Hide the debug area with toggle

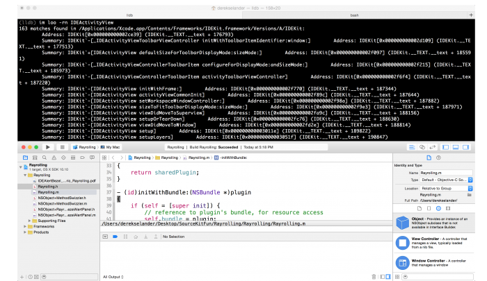(x=105, y=237)
